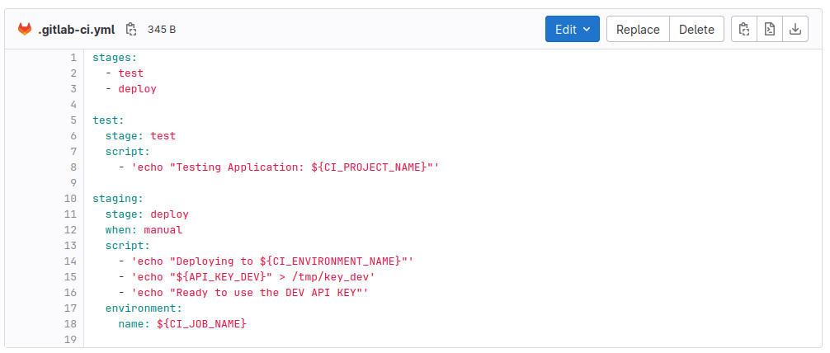Click the 345 B file size label

coord(162,30)
